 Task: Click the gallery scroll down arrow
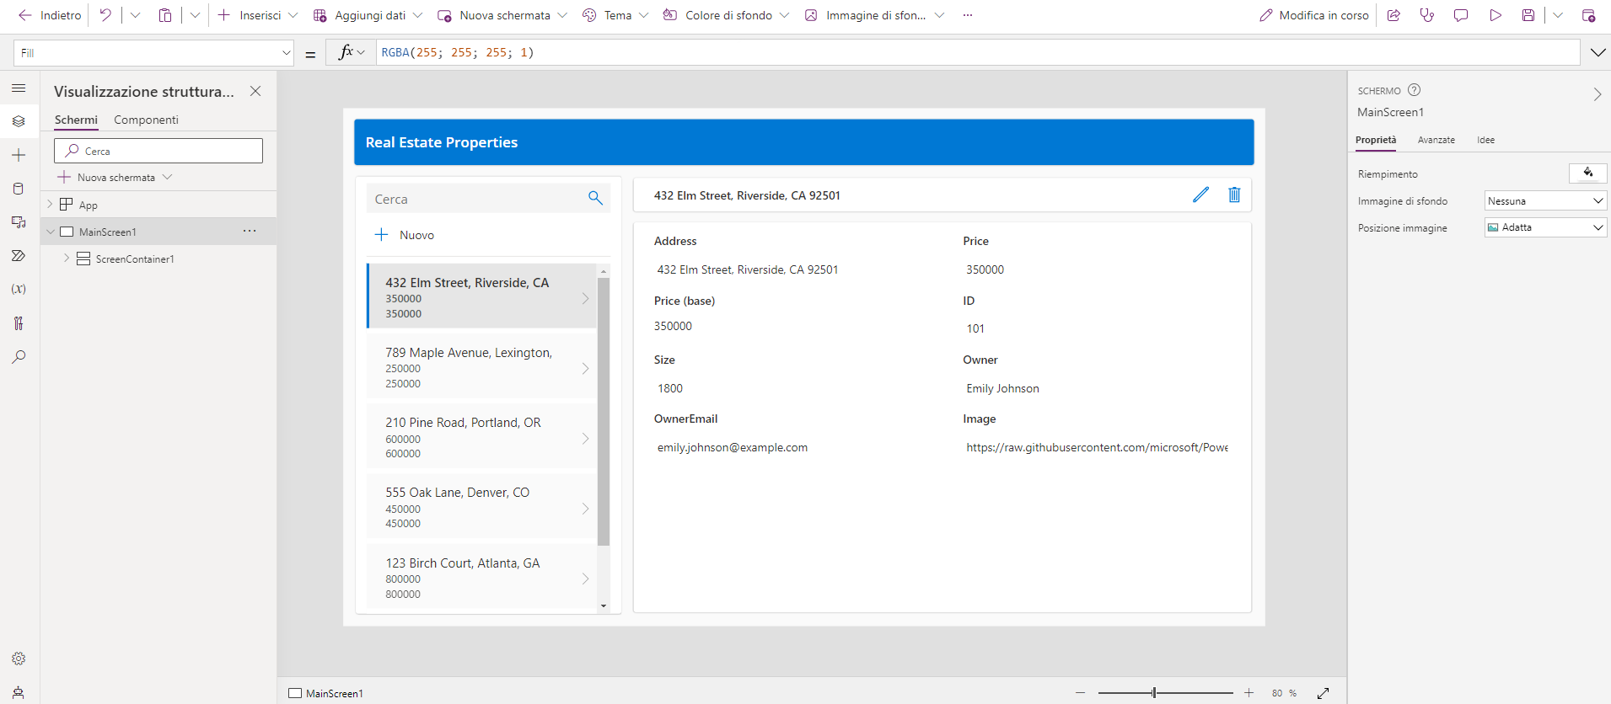click(604, 605)
